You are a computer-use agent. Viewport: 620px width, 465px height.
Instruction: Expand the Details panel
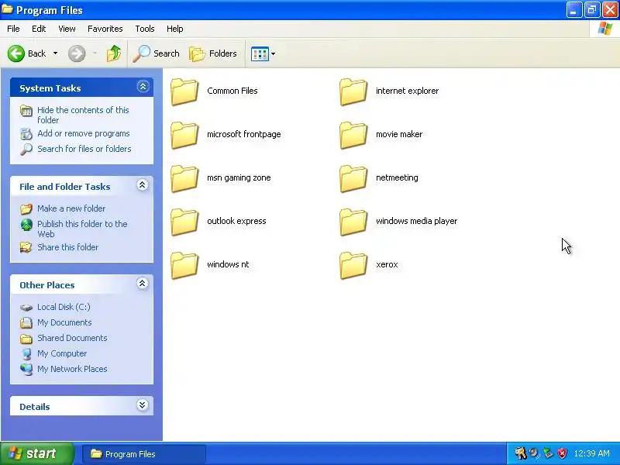[x=143, y=405]
